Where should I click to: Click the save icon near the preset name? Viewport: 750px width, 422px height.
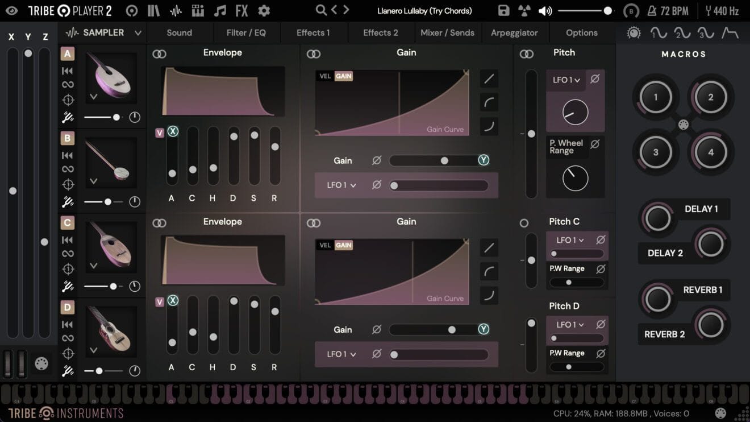pos(503,10)
